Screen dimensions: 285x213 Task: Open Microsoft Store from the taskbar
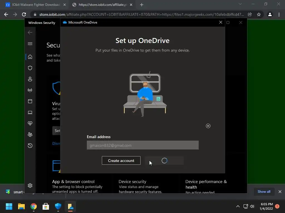(46, 206)
